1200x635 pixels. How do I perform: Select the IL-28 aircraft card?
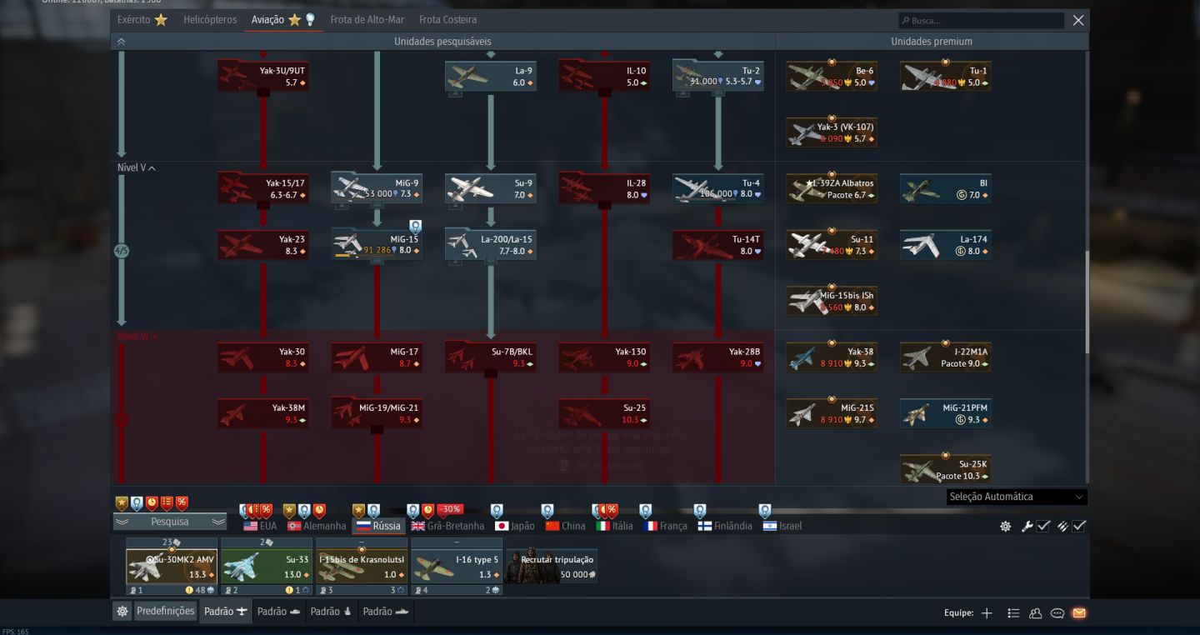click(604, 188)
